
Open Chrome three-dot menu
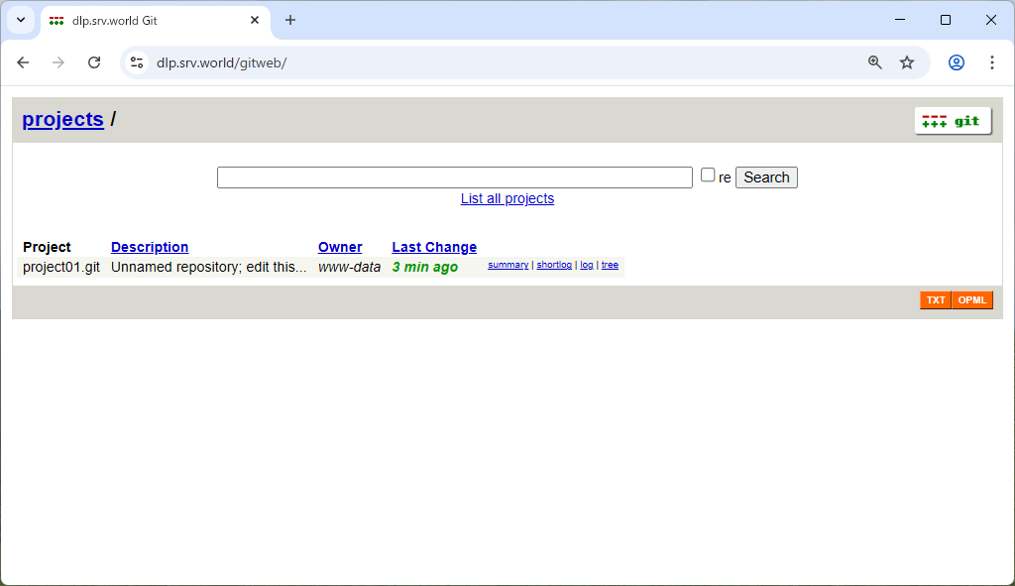coord(992,62)
